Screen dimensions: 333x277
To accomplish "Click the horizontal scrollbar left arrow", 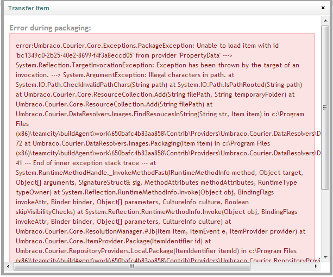I will (8, 266).
